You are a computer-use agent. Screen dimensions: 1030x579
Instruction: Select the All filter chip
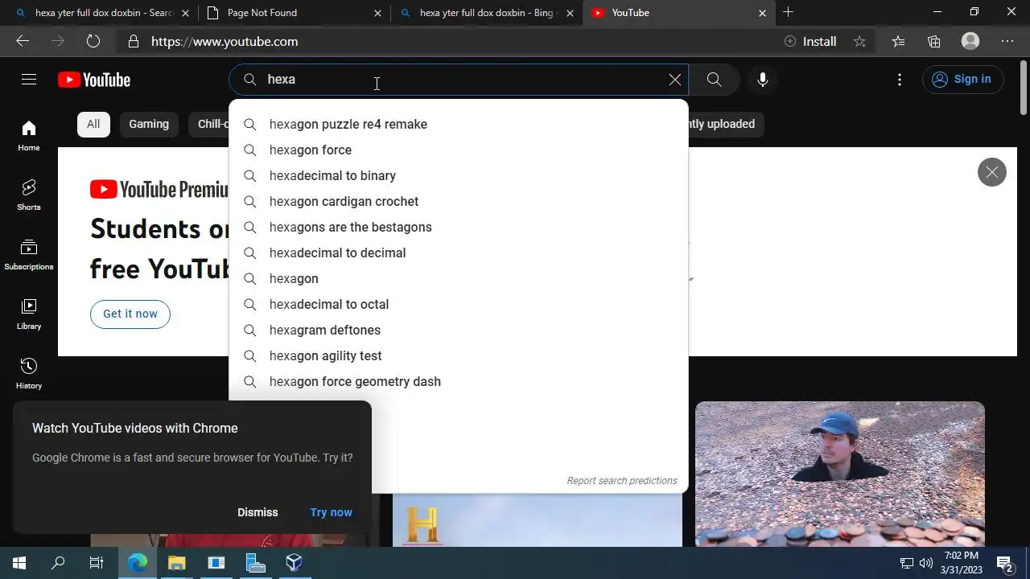(93, 124)
